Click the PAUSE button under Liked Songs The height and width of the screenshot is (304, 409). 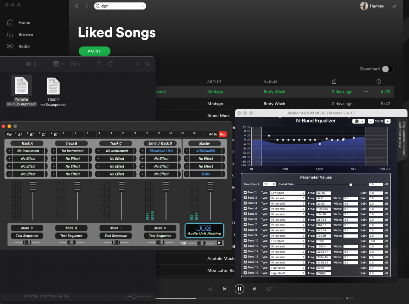tap(94, 51)
